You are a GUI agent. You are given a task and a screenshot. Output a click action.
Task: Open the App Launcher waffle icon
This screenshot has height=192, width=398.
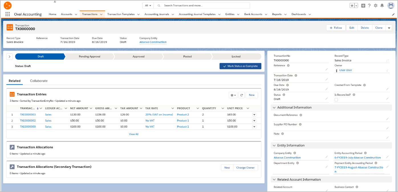[x=8, y=14]
